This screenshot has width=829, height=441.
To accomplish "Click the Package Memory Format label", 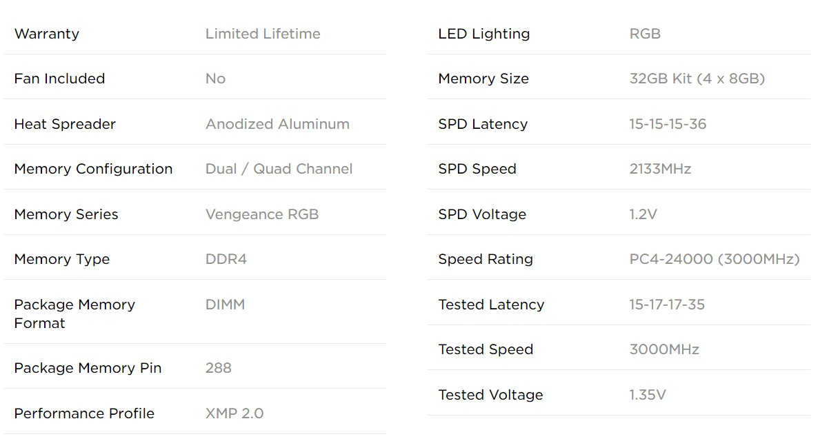I will tap(74, 314).
